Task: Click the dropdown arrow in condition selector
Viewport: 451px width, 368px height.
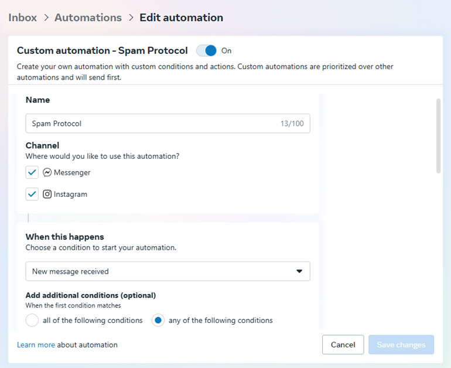Action: click(299, 271)
